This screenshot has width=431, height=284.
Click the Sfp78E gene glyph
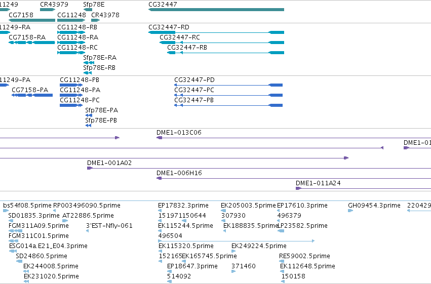click(x=88, y=10)
